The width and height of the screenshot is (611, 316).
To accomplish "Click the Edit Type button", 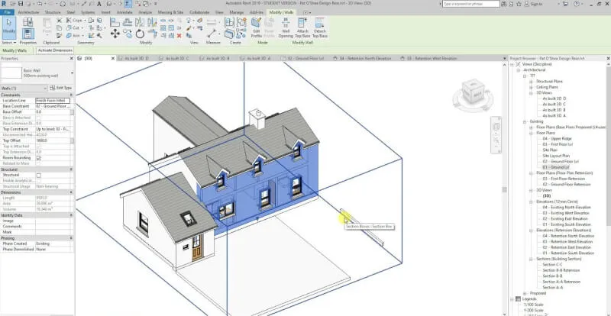I will click(x=61, y=88).
